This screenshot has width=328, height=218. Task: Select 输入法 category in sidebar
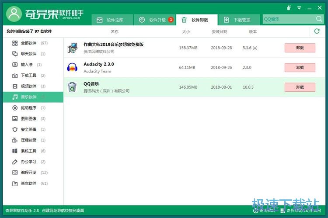[x=33, y=65]
